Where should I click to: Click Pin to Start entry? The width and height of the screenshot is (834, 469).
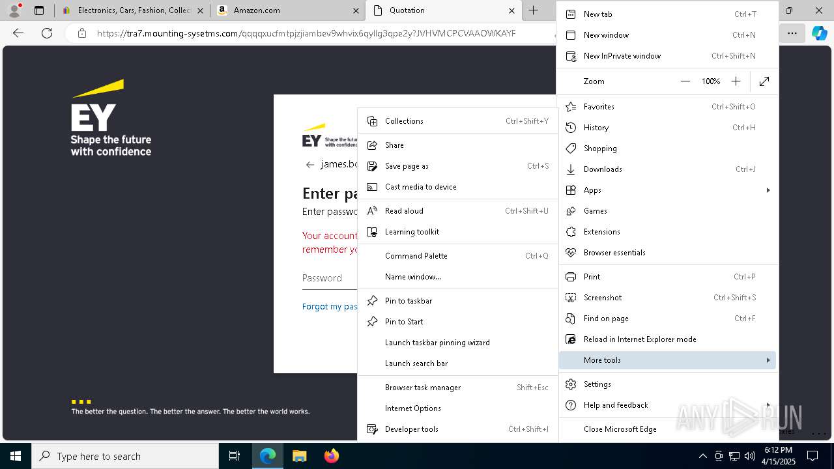[458, 321]
